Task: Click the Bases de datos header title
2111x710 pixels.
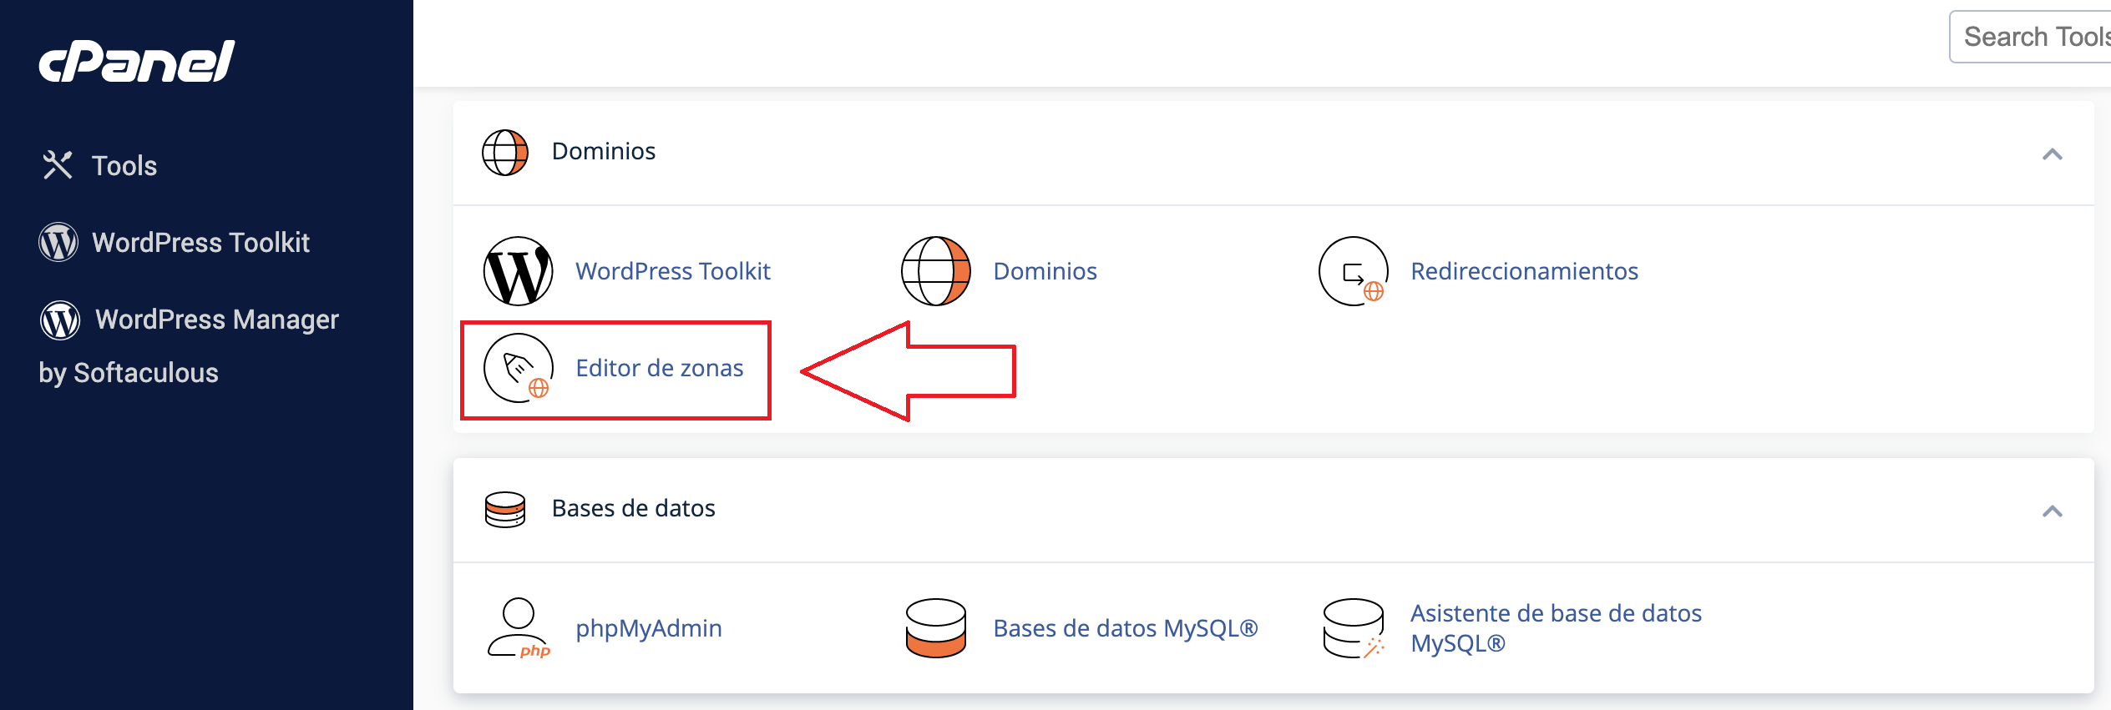Action: tap(634, 508)
